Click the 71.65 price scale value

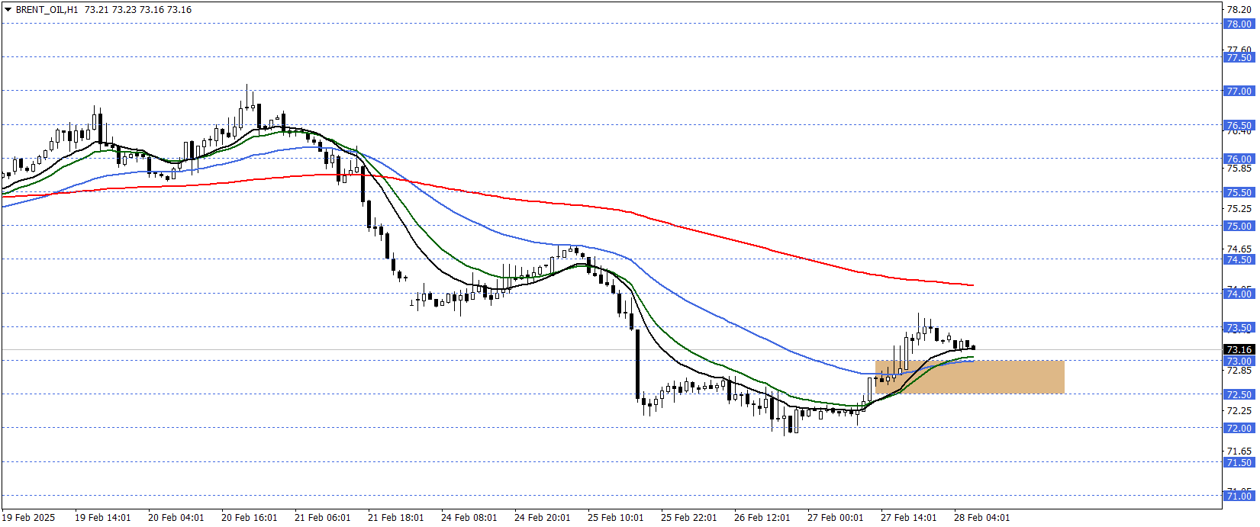(x=1239, y=451)
